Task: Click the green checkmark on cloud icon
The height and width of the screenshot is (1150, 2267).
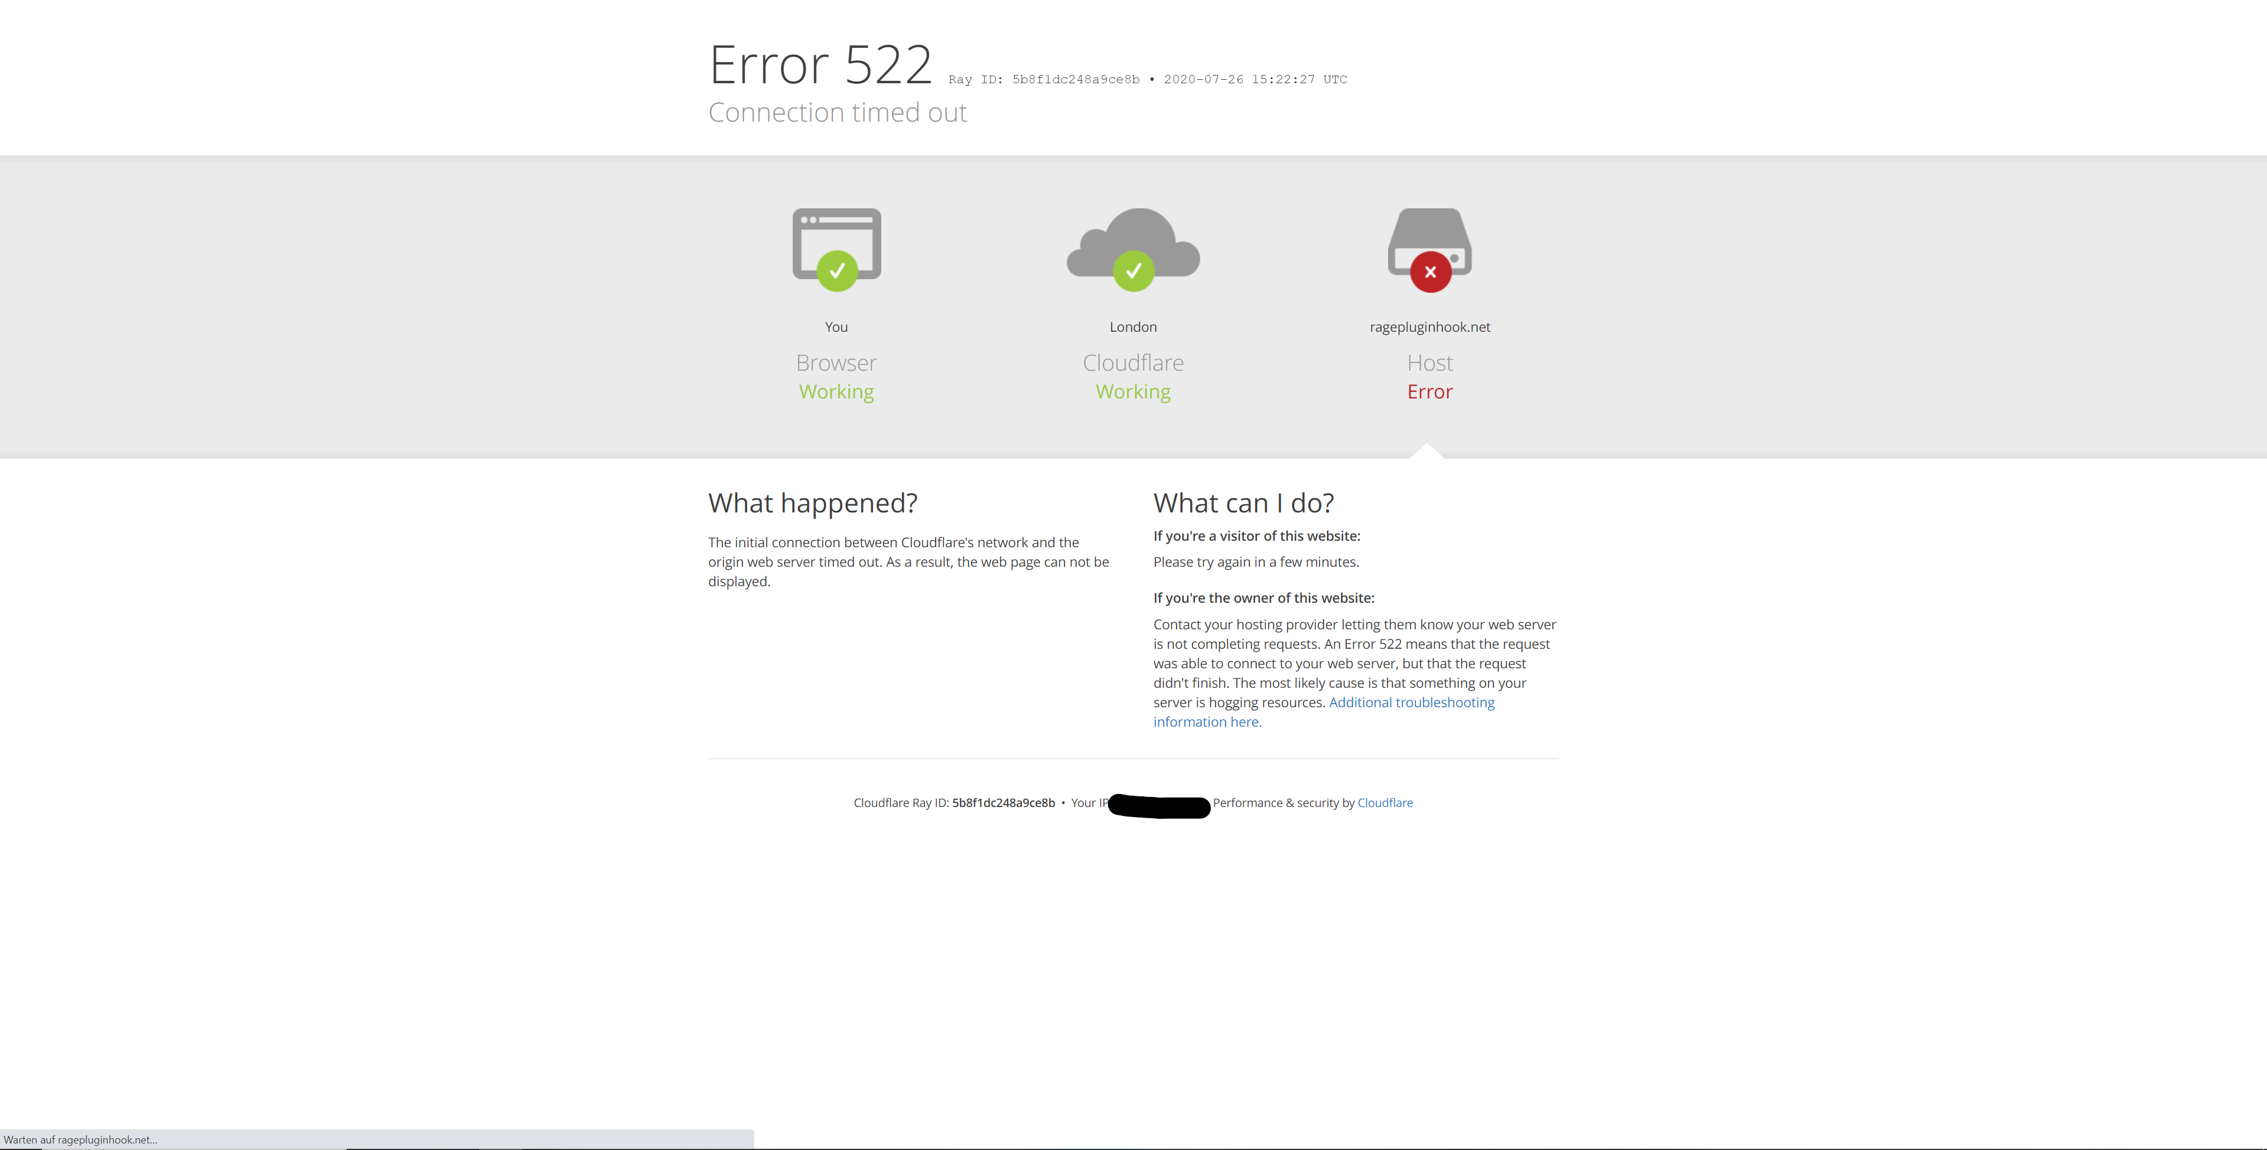Action: (1133, 271)
